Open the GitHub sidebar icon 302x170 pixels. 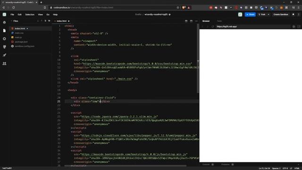[x=4, y=47]
